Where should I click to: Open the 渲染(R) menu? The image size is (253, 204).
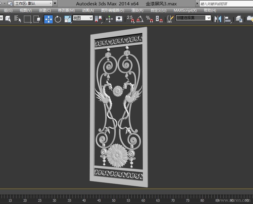(137, 10)
